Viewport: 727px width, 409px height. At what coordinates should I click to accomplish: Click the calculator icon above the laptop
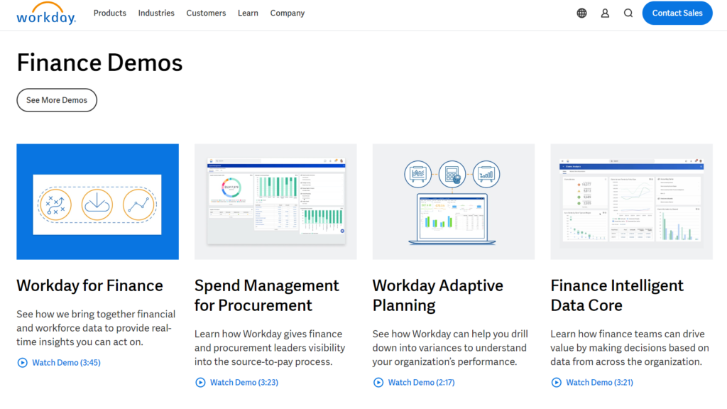452,174
